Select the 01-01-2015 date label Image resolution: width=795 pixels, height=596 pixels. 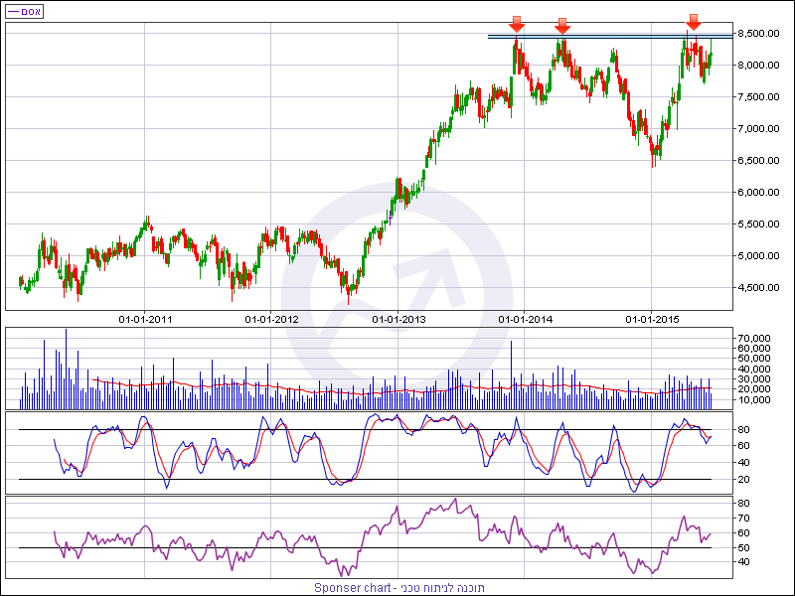tap(652, 319)
